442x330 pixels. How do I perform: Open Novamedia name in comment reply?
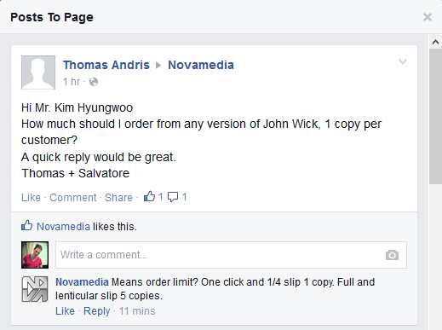82,282
